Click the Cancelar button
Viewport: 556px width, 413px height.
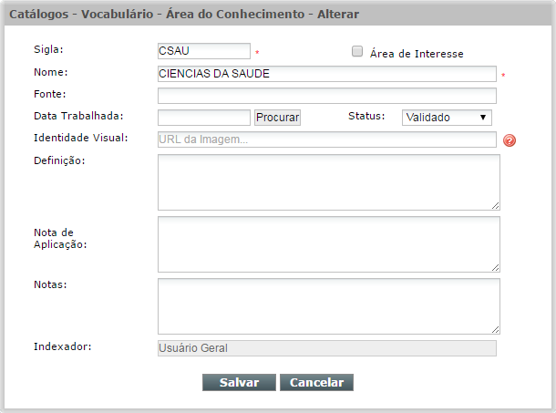tap(316, 383)
